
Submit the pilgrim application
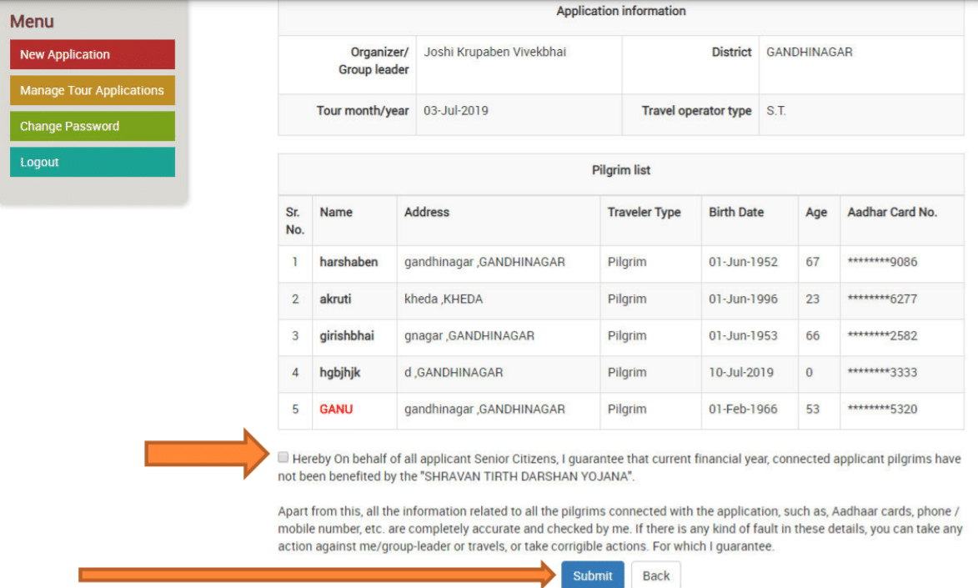click(592, 575)
